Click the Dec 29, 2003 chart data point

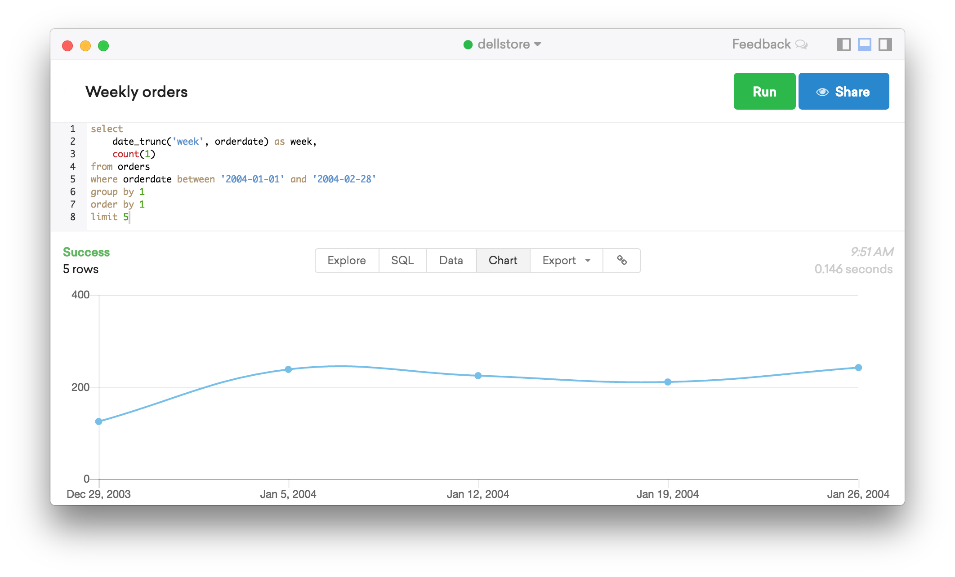coord(99,422)
